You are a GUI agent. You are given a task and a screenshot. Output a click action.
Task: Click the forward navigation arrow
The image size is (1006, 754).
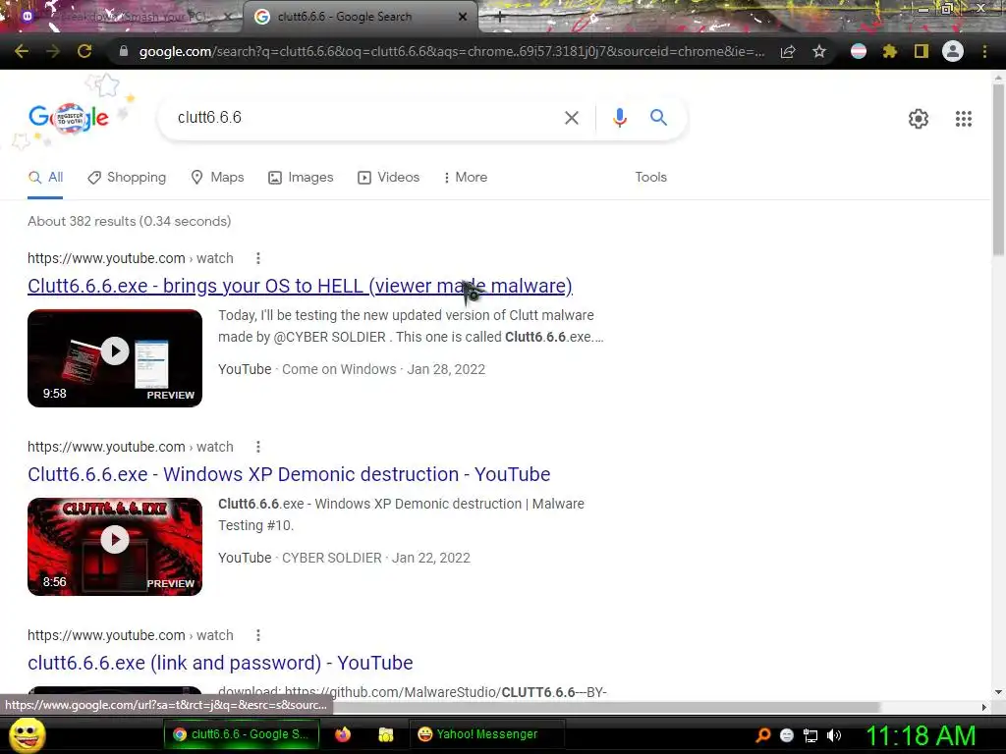coord(53,51)
